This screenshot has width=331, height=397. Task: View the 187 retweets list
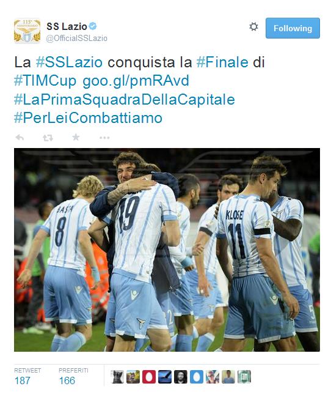[27, 376]
